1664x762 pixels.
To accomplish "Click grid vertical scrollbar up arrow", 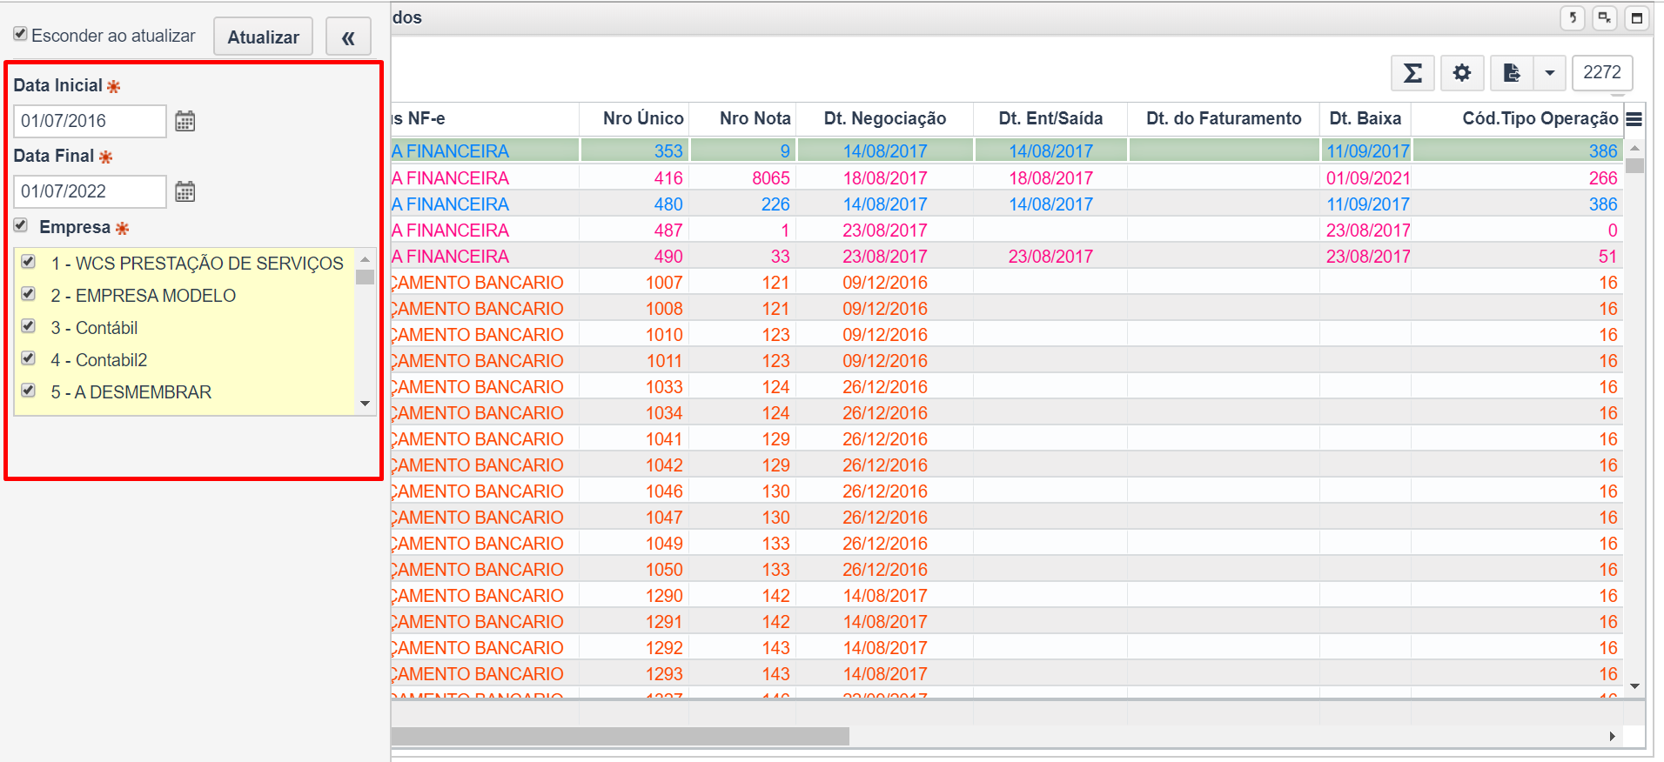I will tap(1635, 149).
